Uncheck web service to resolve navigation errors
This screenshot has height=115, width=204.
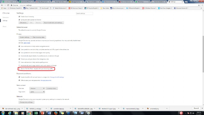click(x=19, y=46)
